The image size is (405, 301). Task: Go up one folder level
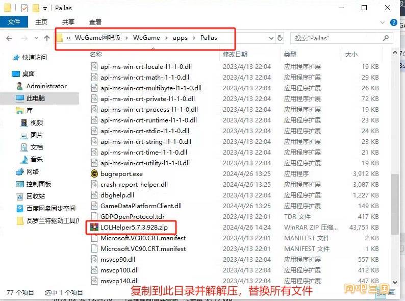point(47,38)
